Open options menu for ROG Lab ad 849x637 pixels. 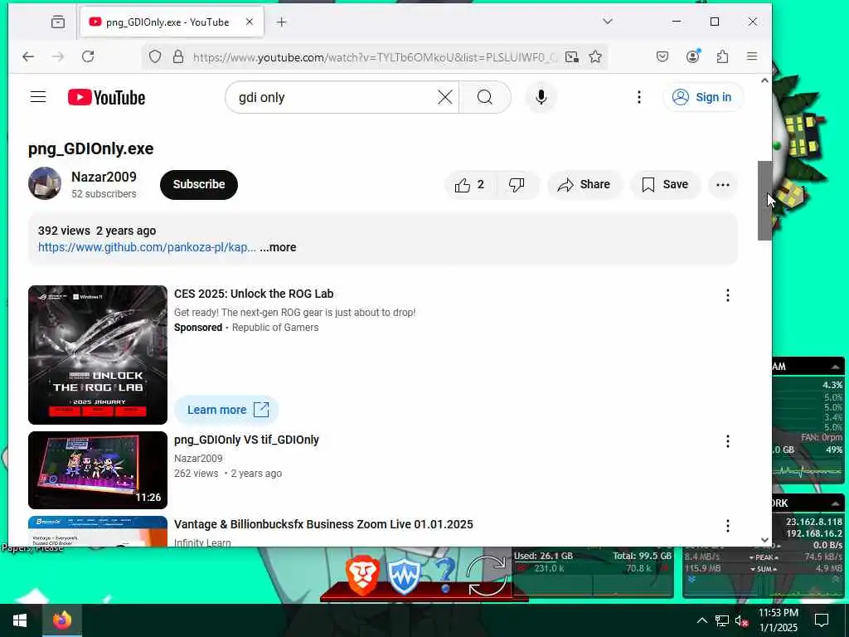tap(728, 295)
